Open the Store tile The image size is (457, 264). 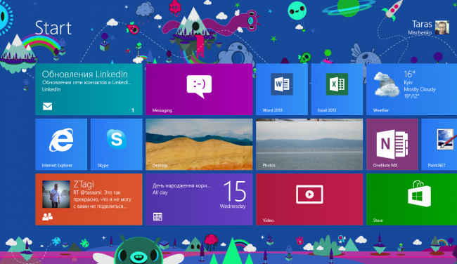click(x=411, y=199)
